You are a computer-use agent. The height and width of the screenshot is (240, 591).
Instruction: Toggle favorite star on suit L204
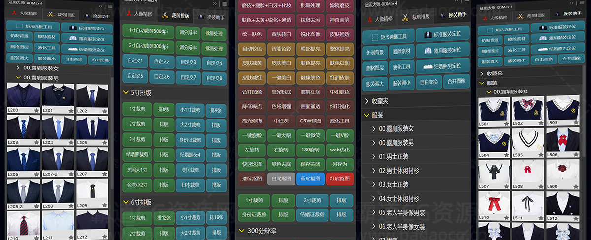coord(70,143)
